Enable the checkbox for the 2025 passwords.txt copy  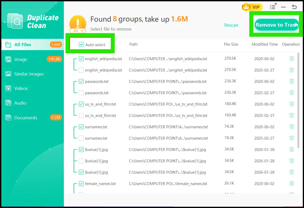[81, 93]
